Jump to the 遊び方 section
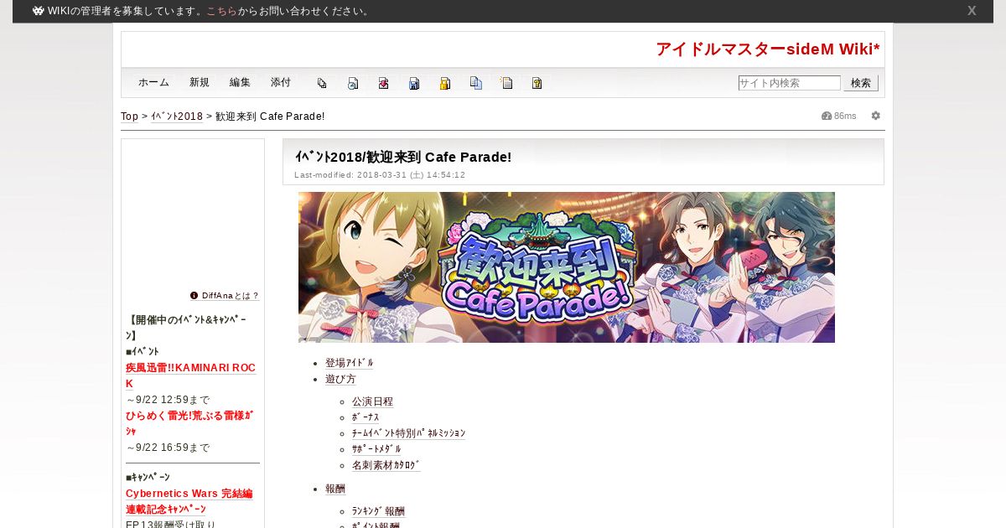 click(340, 379)
